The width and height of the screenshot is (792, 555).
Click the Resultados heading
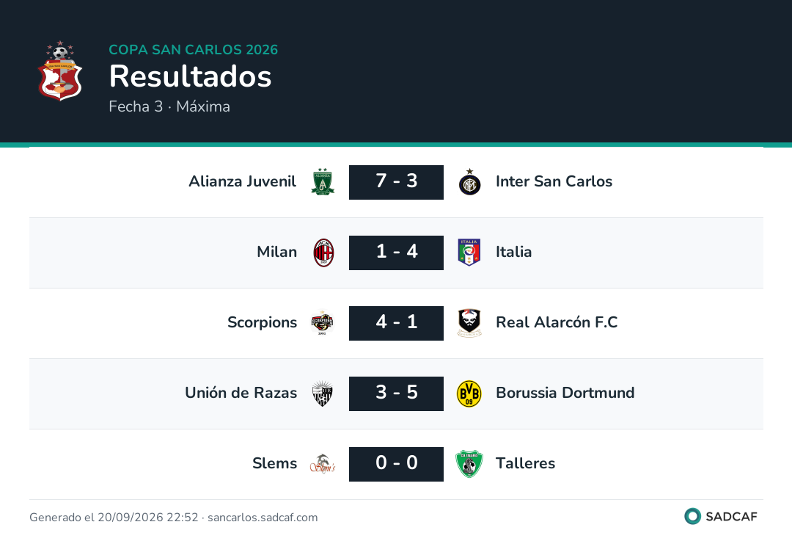(x=191, y=76)
